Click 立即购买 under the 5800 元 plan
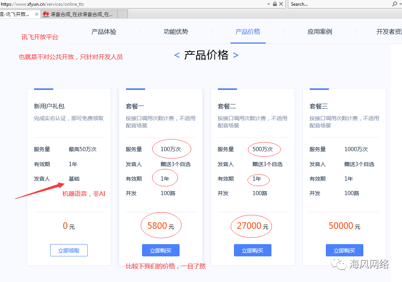 pyautogui.click(x=161, y=250)
